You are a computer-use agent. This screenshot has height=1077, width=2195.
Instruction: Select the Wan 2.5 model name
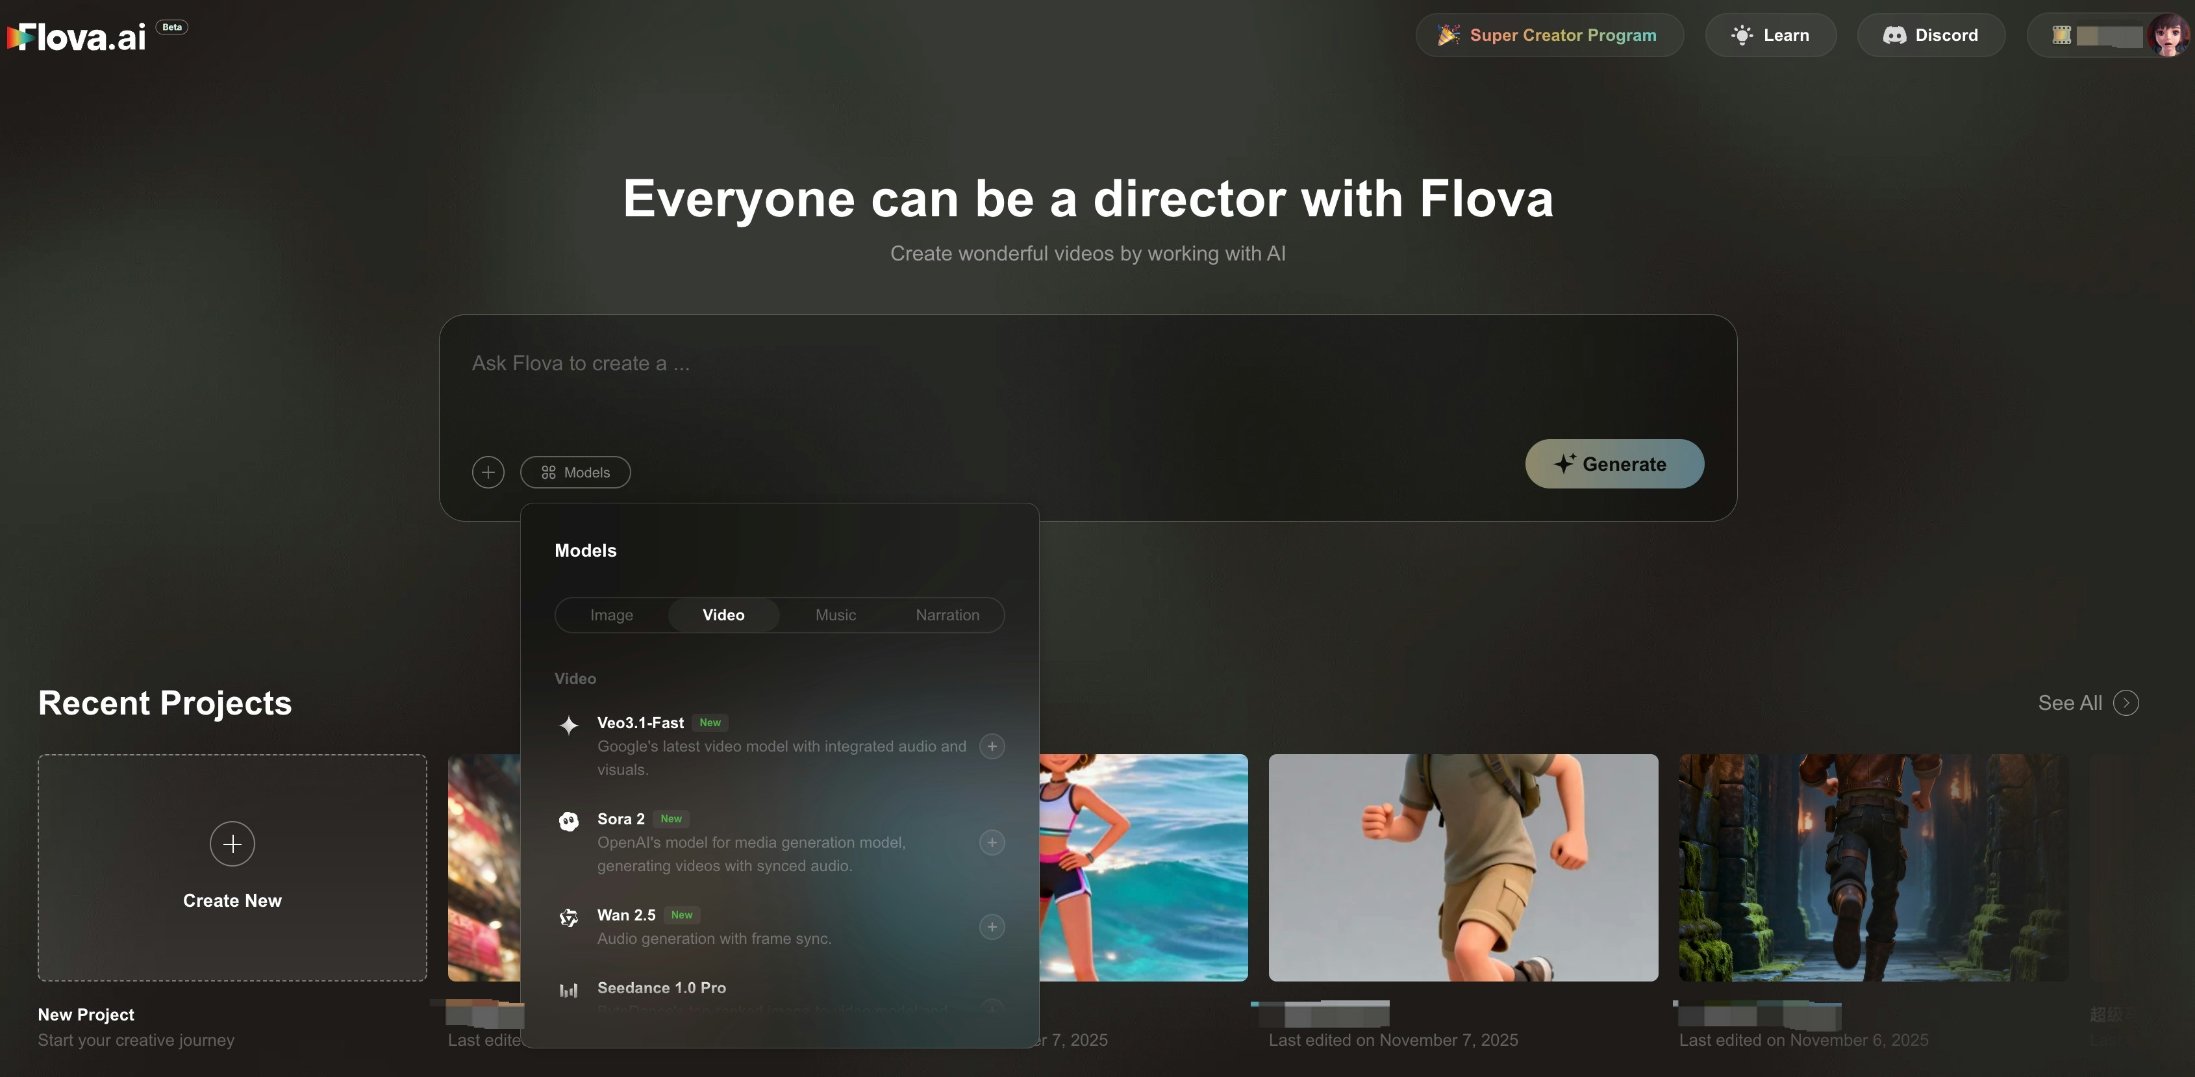pos(626,915)
